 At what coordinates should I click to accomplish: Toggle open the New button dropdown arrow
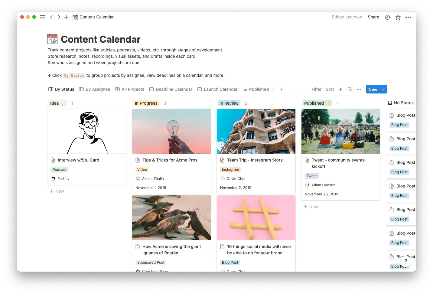383,89
